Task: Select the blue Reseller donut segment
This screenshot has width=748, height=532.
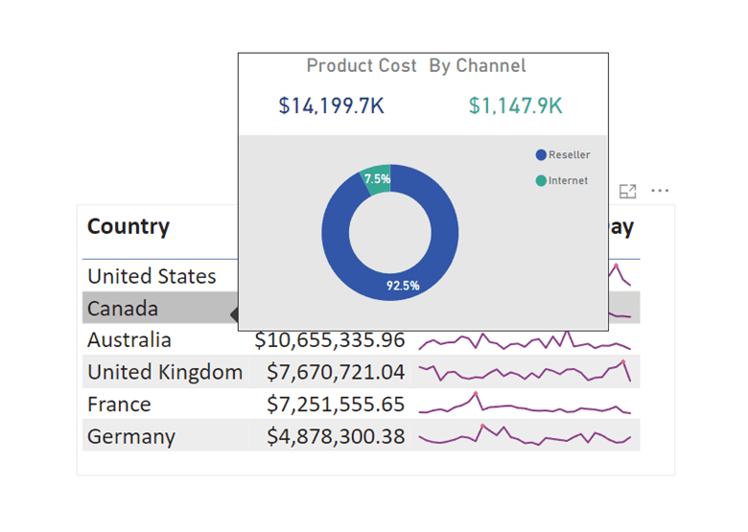Action: click(x=336, y=259)
